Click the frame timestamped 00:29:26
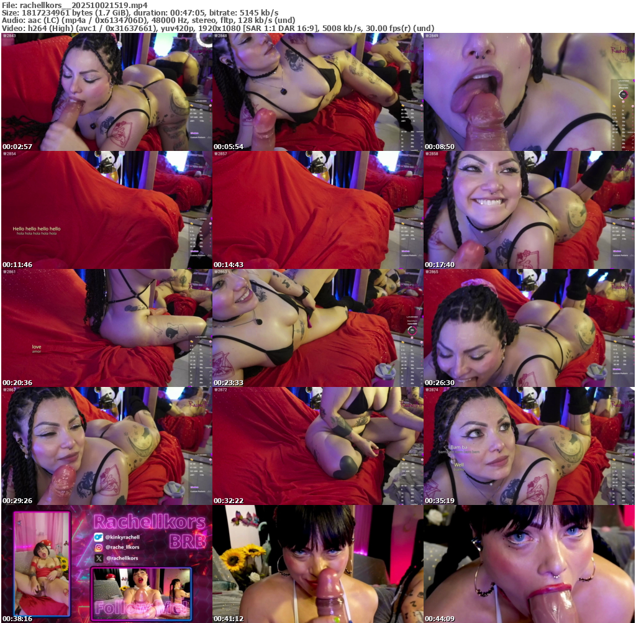The image size is (636, 623). (x=106, y=446)
